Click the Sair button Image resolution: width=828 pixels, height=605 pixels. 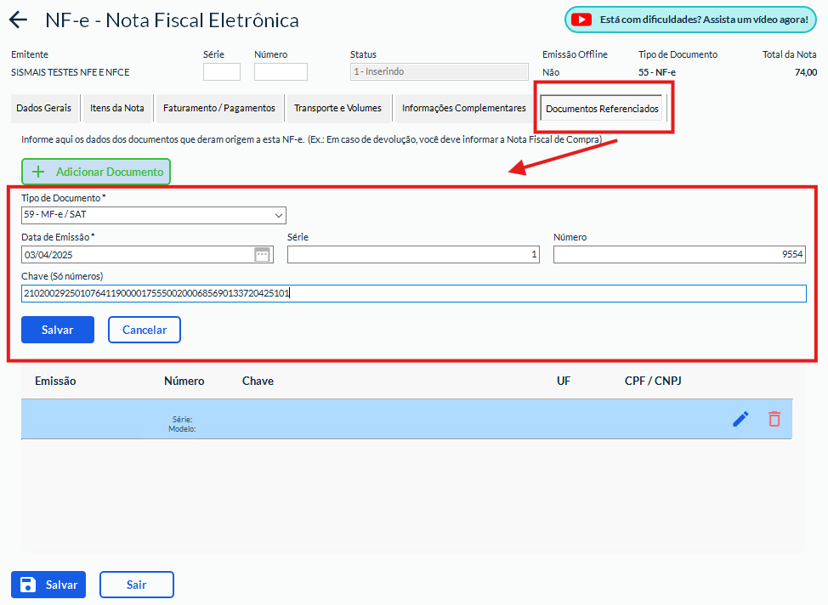pyautogui.click(x=137, y=585)
